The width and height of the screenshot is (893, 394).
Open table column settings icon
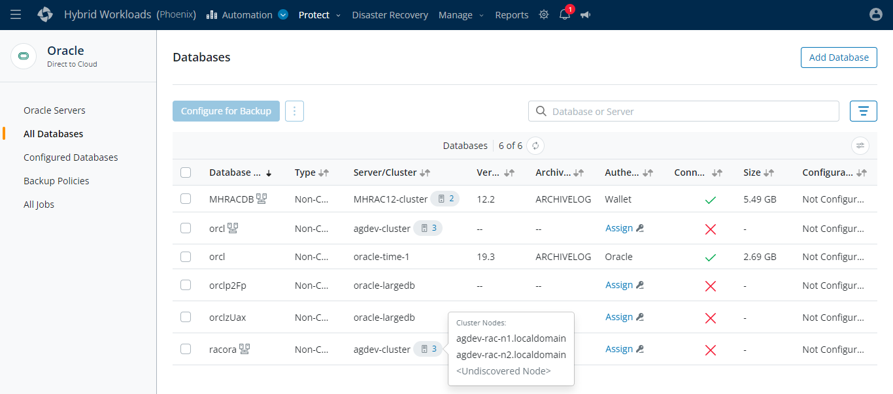click(x=860, y=146)
